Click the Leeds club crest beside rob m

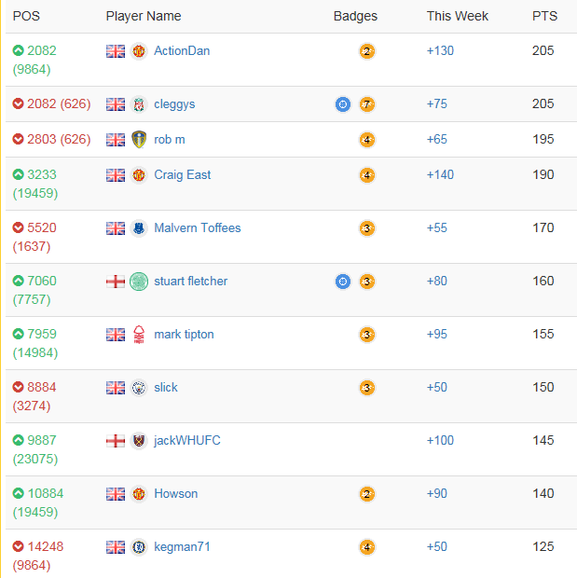tap(139, 140)
